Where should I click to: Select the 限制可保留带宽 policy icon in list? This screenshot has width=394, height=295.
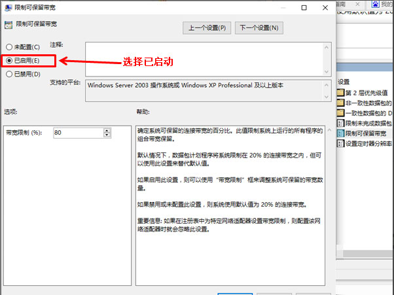pyautogui.click(x=340, y=133)
